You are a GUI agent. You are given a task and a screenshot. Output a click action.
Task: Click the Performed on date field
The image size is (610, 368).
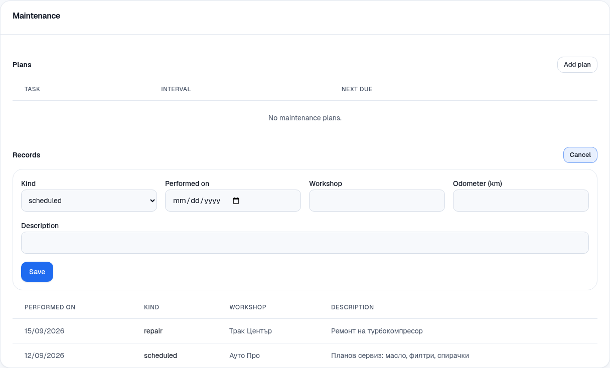click(233, 201)
